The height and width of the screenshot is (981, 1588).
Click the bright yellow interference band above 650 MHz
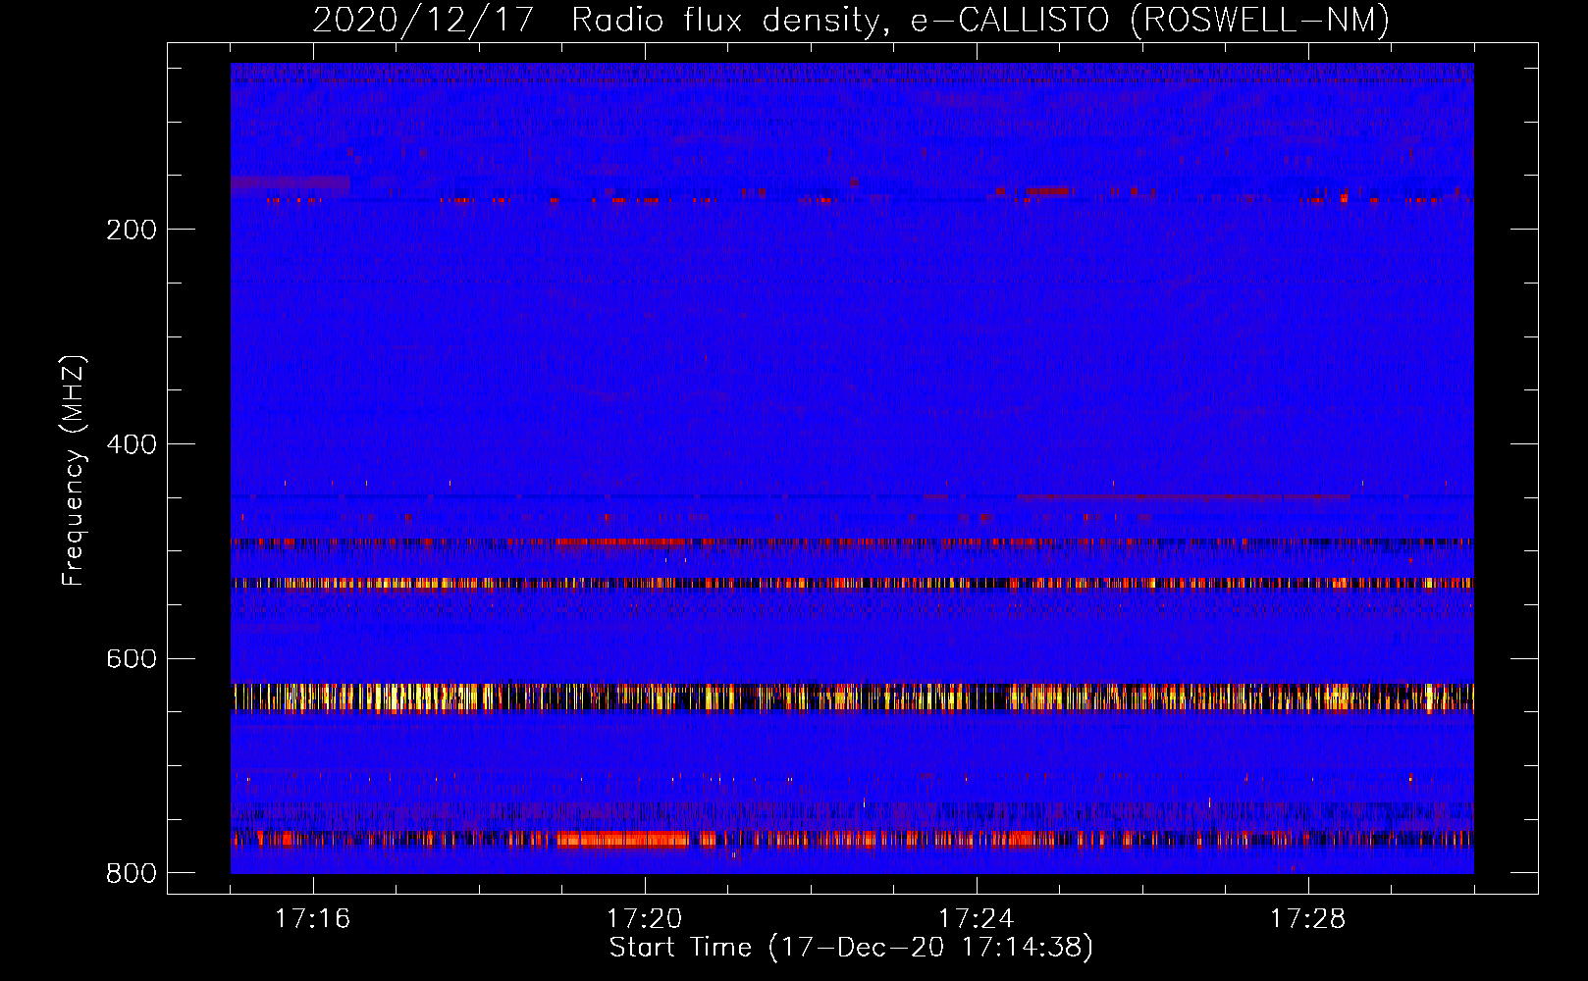pos(852,697)
